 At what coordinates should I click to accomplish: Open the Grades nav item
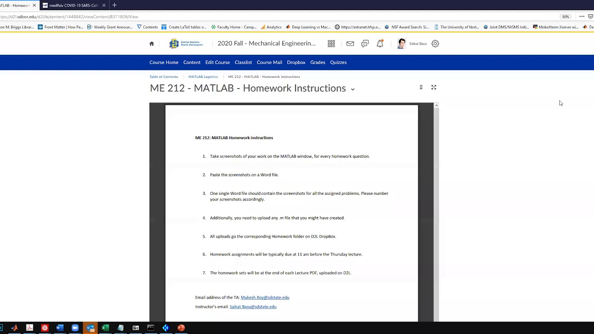(318, 62)
